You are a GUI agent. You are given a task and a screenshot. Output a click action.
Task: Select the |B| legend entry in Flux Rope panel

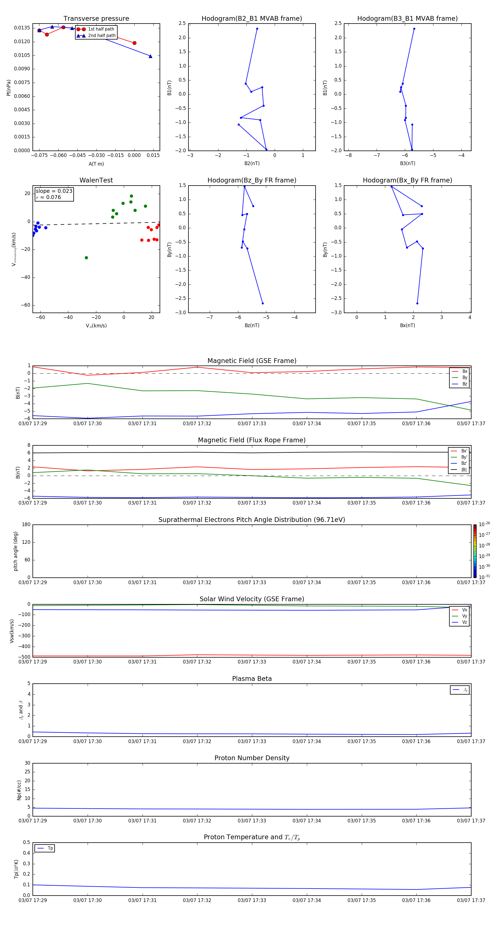pyautogui.click(x=459, y=470)
